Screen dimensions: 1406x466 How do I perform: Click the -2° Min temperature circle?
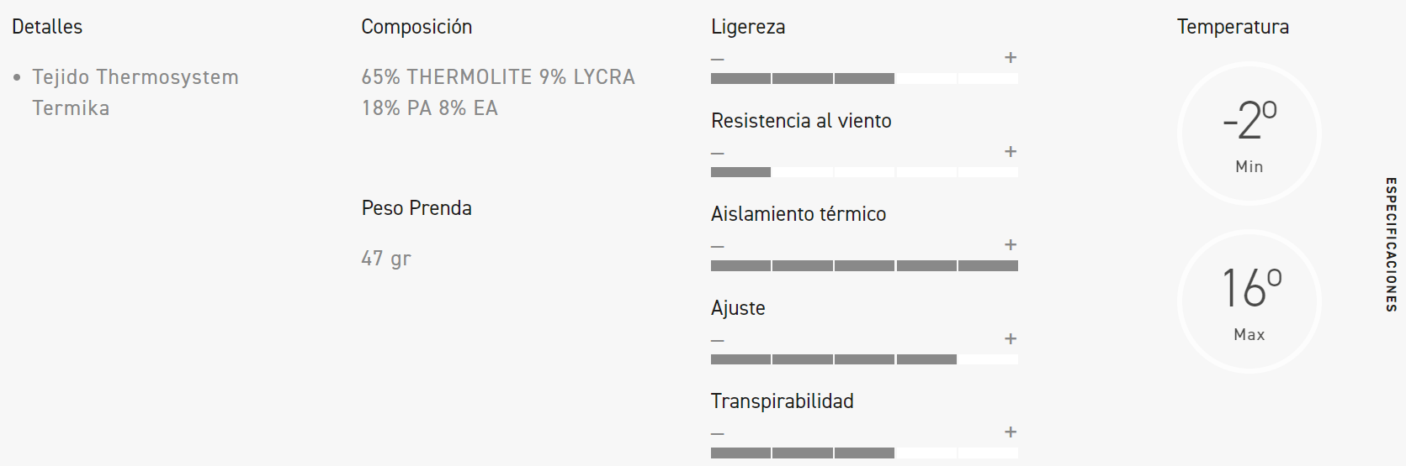pyautogui.click(x=1249, y=134)
